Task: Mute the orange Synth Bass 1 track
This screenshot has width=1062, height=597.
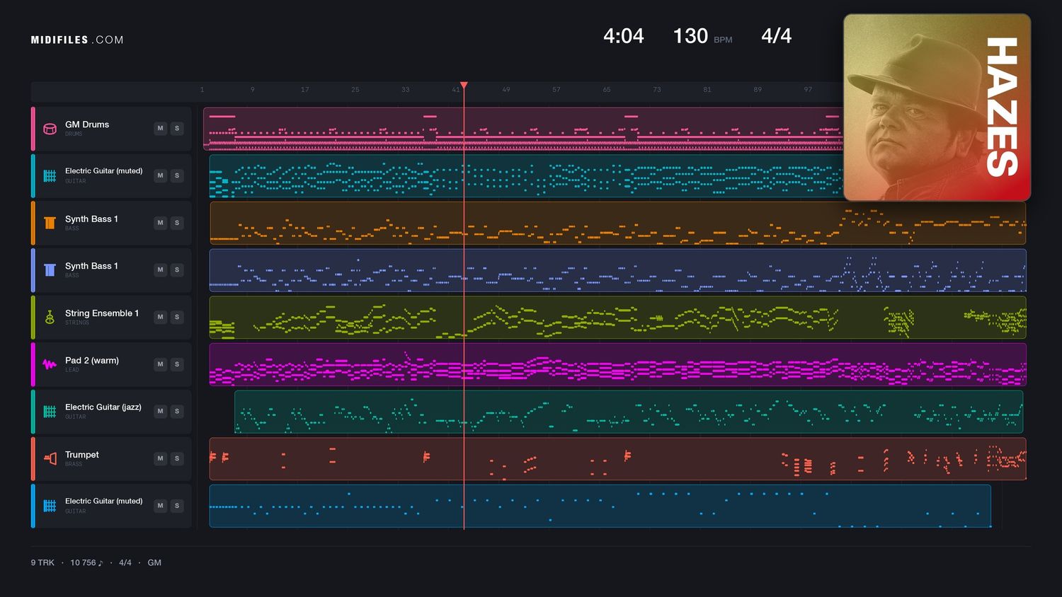Action: 160,223
